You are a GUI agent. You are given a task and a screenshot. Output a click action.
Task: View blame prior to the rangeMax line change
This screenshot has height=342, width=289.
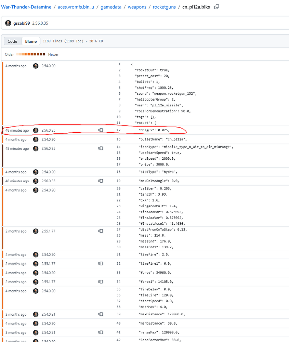coord(101,332)
